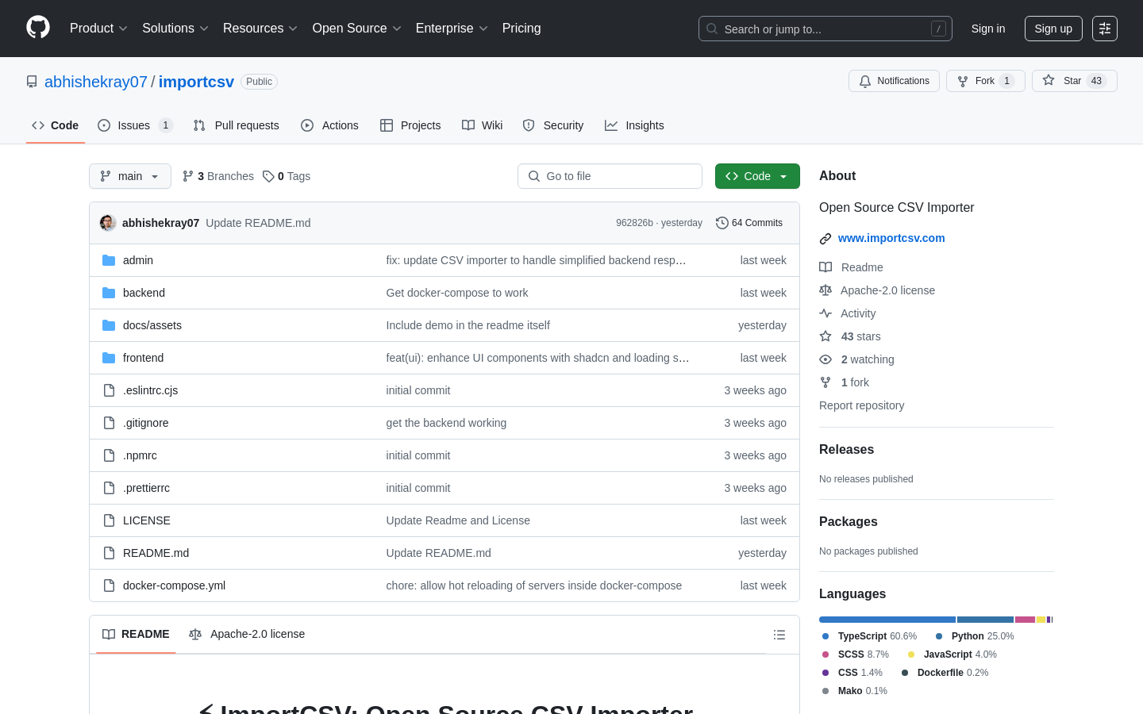
Task: Click the eye icon beside watching
Action: [x=825, y=359]
